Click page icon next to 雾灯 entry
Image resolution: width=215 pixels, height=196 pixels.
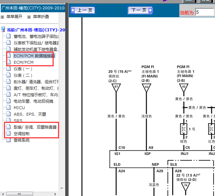point(9,88)
